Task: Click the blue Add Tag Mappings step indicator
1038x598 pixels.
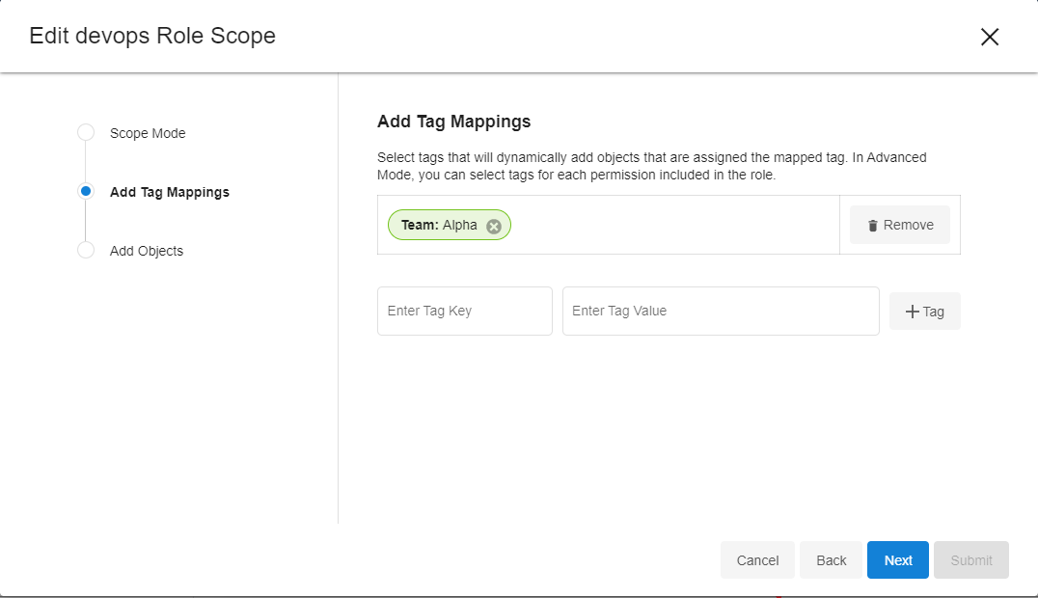Action: [86, 192]
